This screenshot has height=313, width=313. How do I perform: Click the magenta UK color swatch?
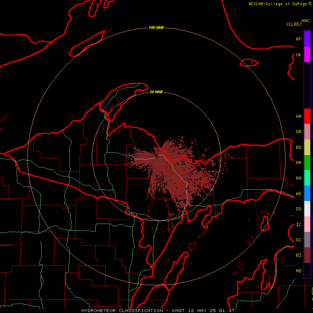[x=307, y=55]
